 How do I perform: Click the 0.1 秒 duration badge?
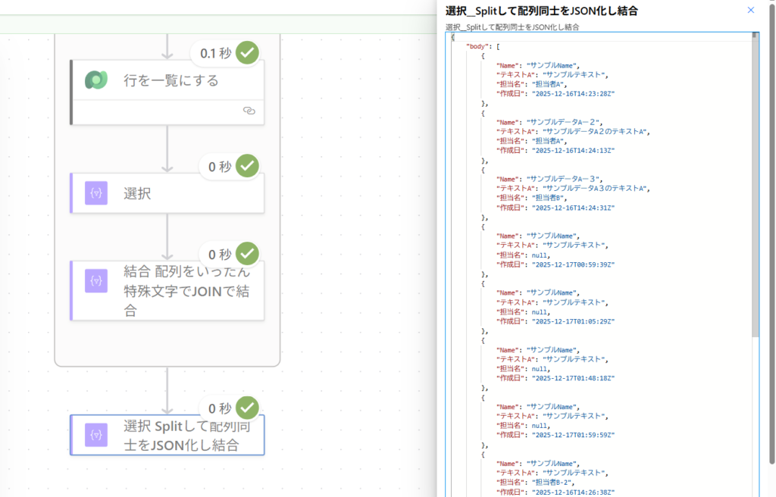click(x=215, y=53)
